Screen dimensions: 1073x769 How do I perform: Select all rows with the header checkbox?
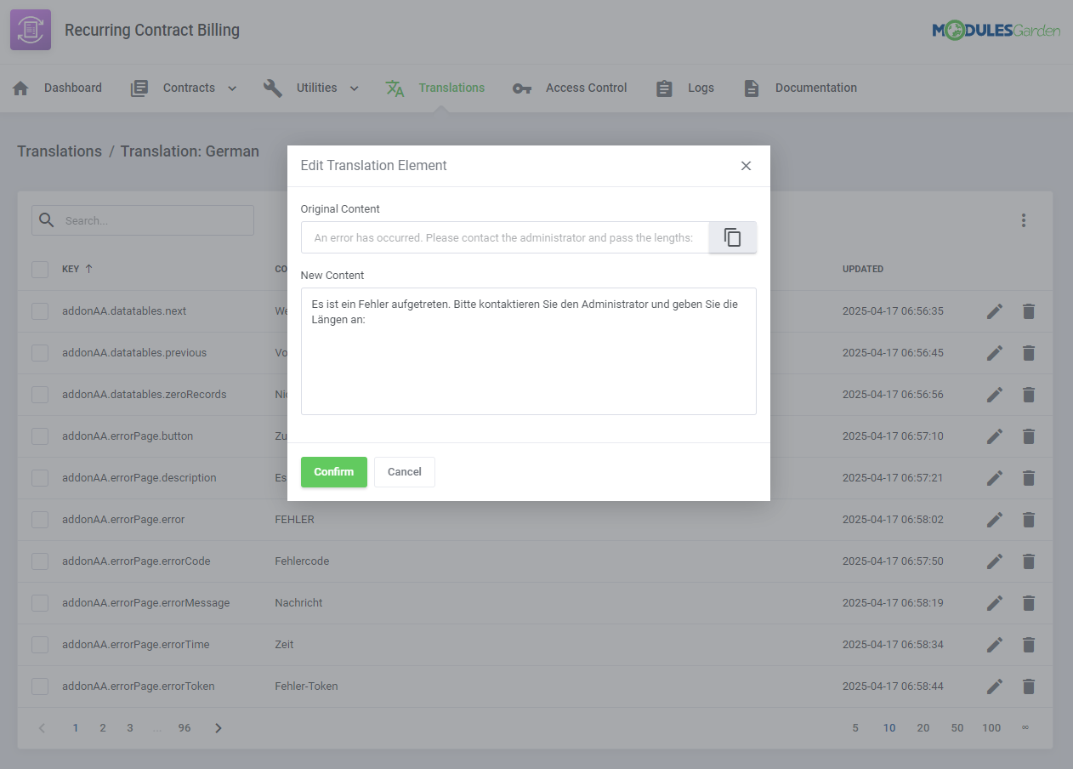39,269
